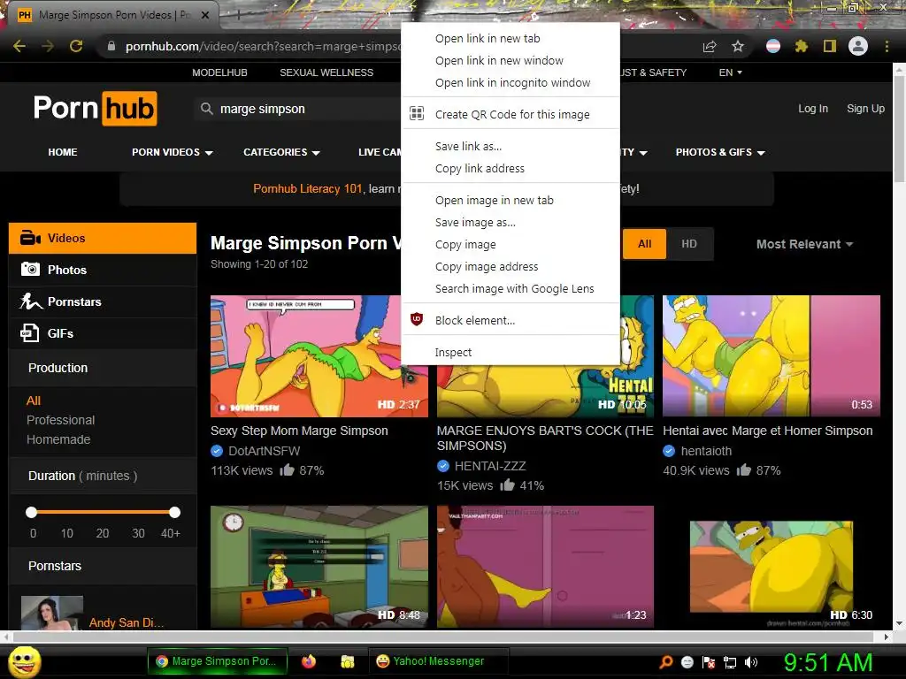Viewport: 906px width, 679px height.
Task: Select the All production option
Action: coord(34,401)
